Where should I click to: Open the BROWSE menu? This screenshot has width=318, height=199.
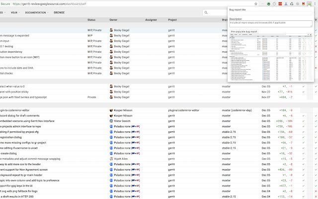59,12
